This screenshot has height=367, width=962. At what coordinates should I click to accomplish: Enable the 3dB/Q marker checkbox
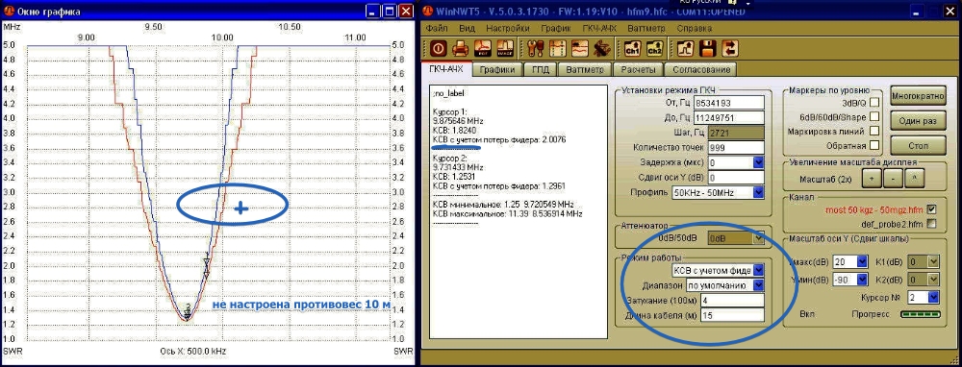pos(874,102)
